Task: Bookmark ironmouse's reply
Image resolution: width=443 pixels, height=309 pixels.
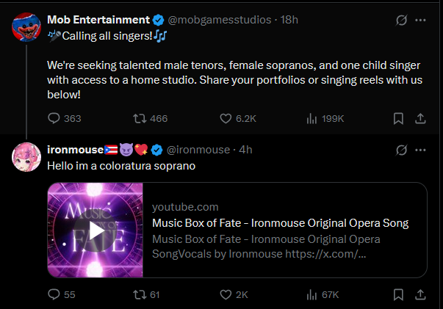Action: click(x=397, y=294)
